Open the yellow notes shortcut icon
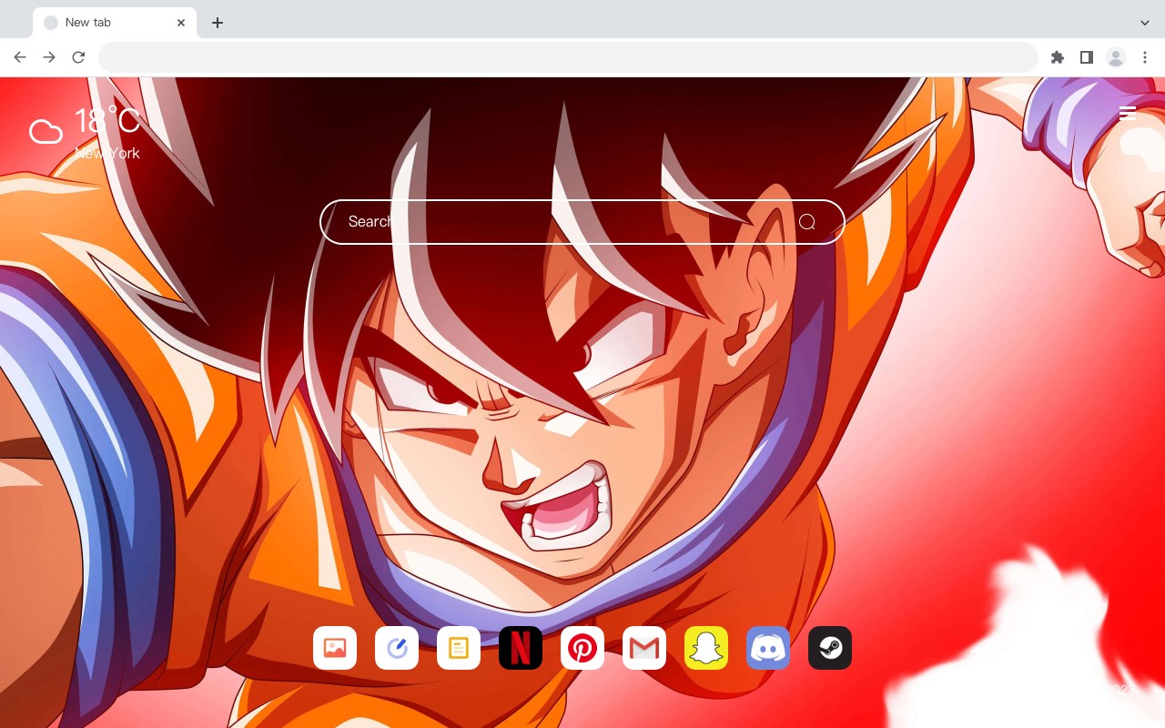Screen dimensions: 1165x728 pyautogui.click(x=459, y=648)
